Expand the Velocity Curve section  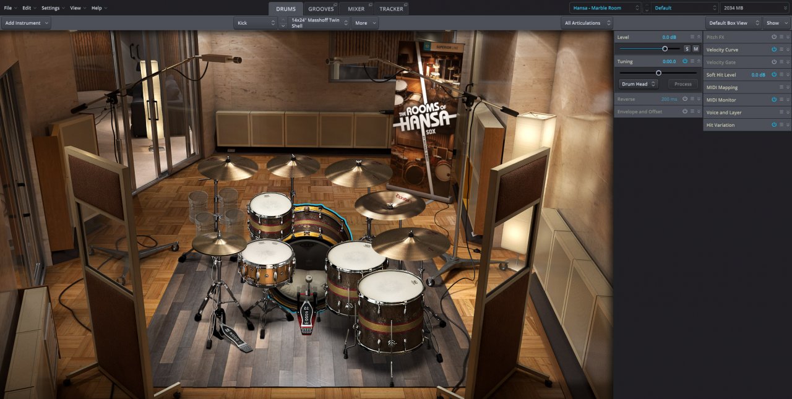[788, 49]
